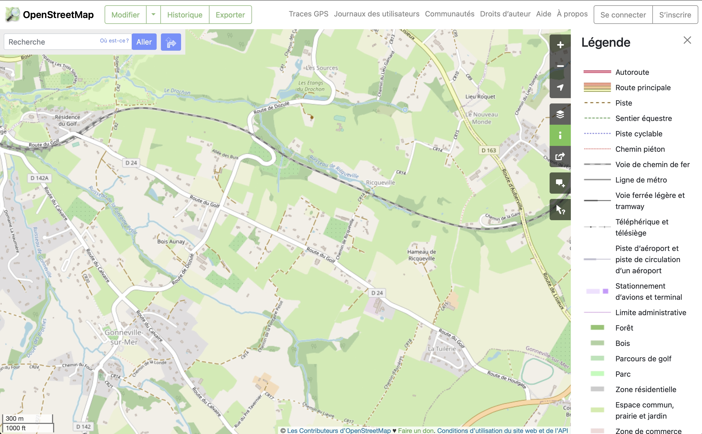Click the 'Où est-ce ?' link
The width and height of the screenshot is (702, 434).
(114, 41)
